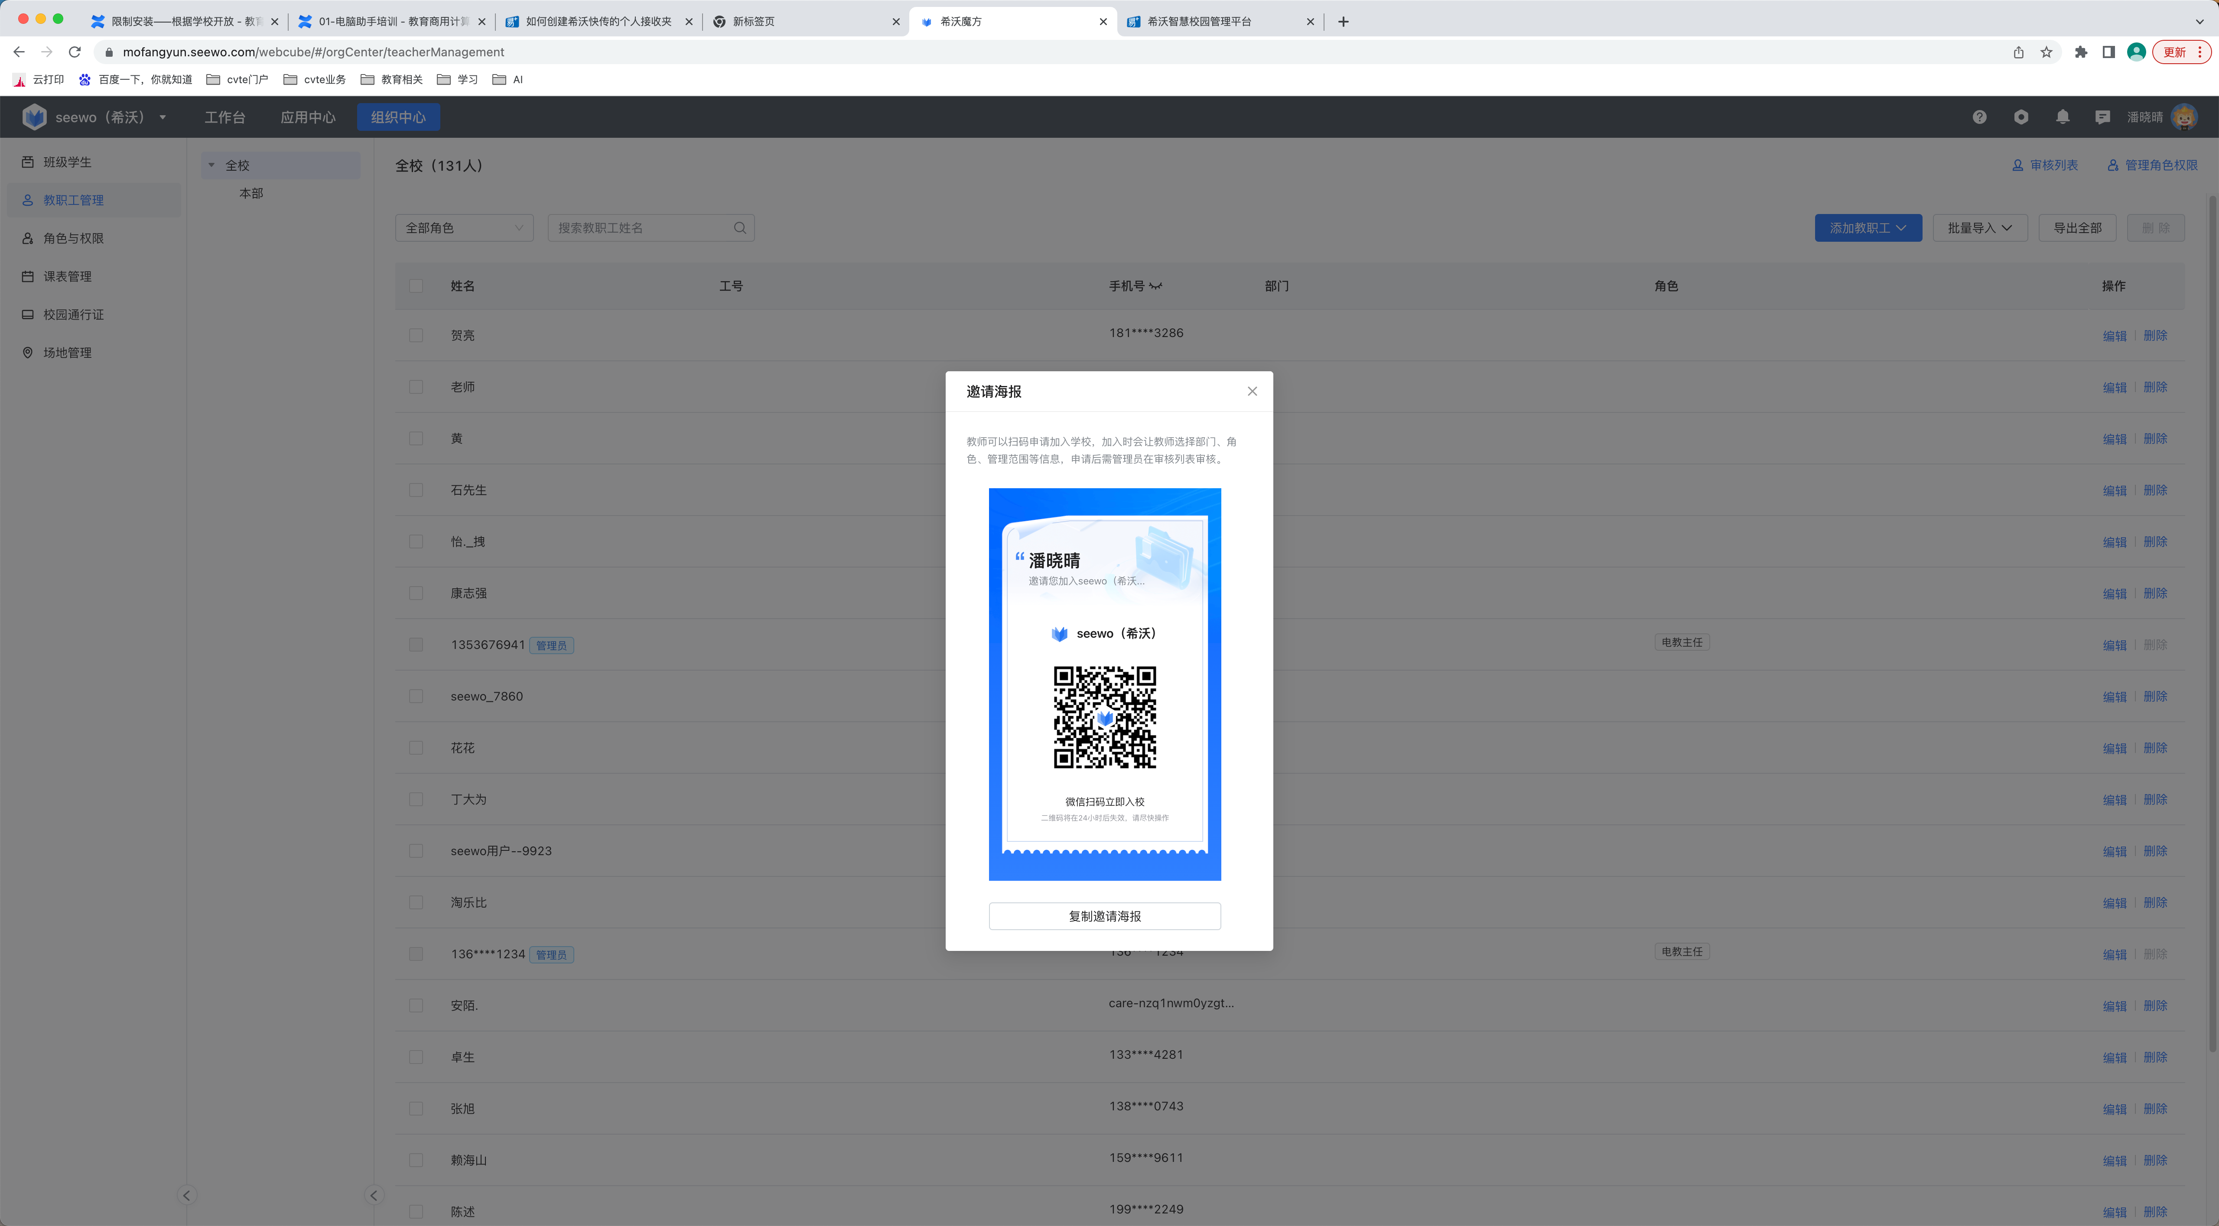Click the 删除 bulk delete button
Screen dimensions: 2219x1226
tap(2155, 227)
